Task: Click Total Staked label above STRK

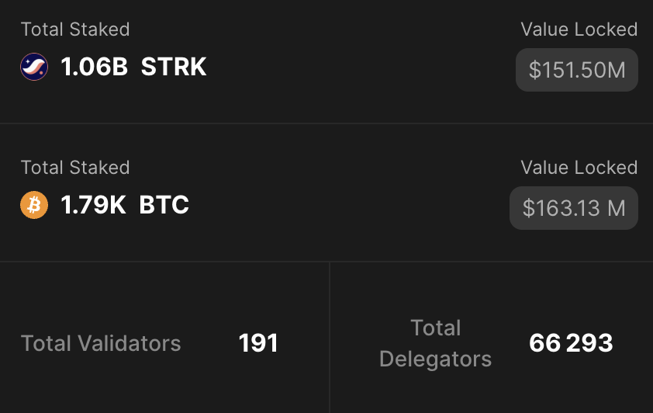Action: 75,29
